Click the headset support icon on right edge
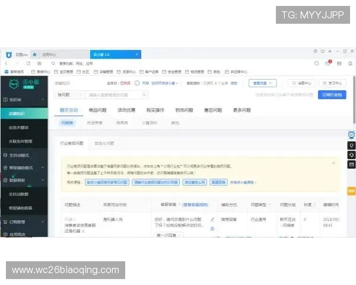Screen dimensions: 356x285 coord(351,155)
